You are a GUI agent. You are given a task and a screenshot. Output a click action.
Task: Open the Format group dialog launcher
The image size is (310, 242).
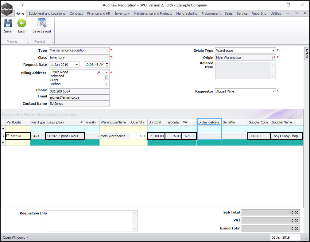pyautogui.click(x=52, y=42)
